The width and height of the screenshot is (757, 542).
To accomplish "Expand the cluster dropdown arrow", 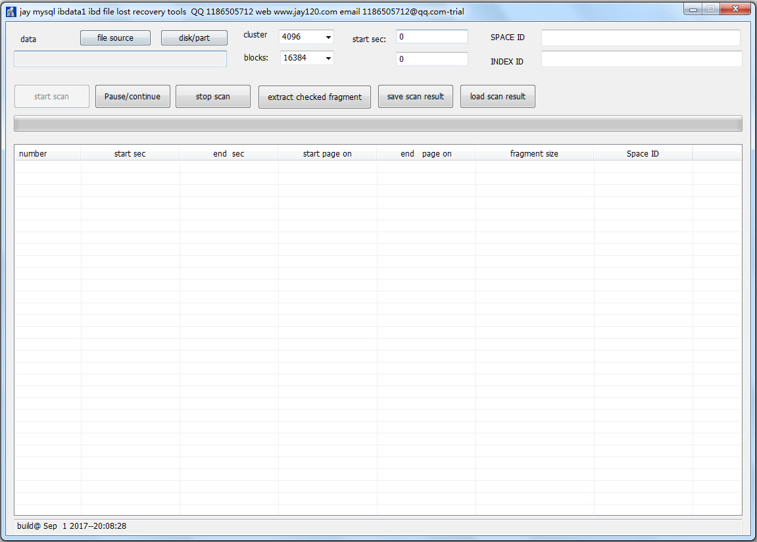I will point(327,37).
